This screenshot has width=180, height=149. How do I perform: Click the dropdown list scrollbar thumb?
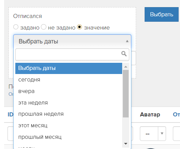tap(126, 94)
